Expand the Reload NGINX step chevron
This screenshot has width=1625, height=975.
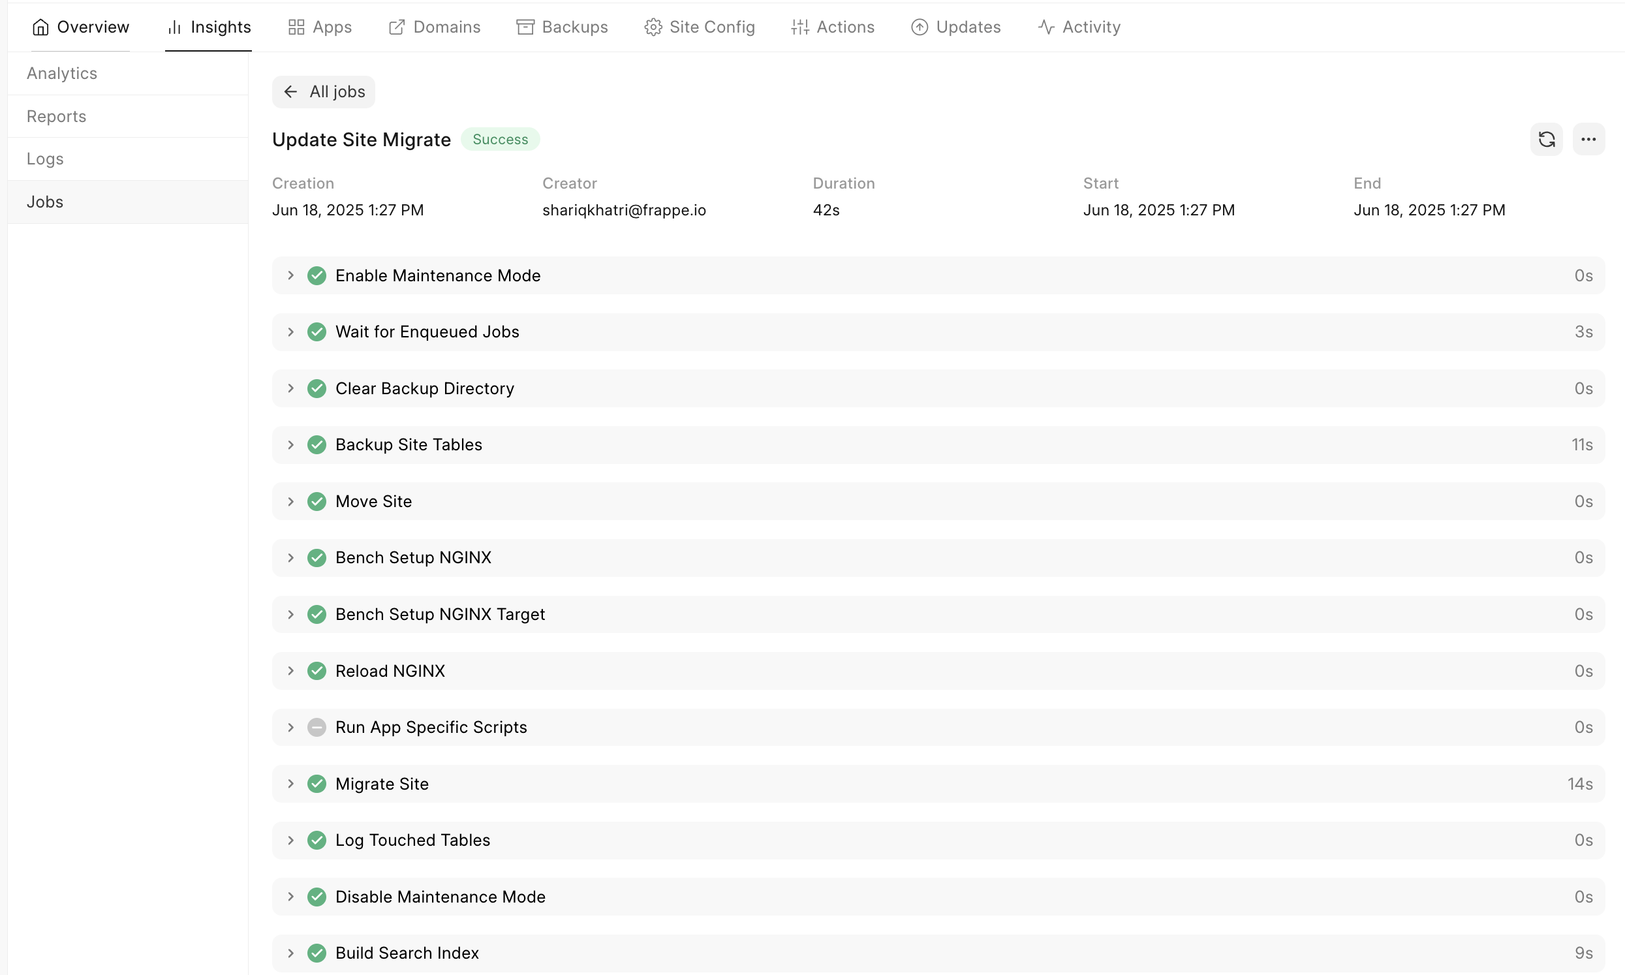click(x=290, y=671)
